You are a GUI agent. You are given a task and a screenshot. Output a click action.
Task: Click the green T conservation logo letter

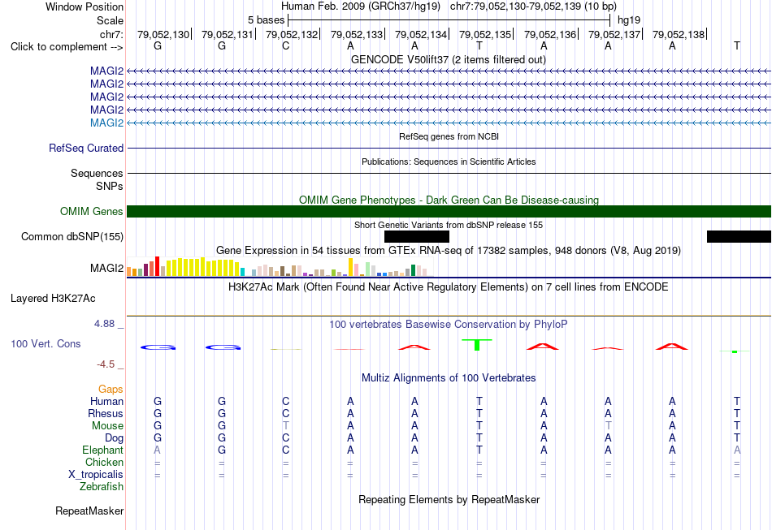coord(476,344)
